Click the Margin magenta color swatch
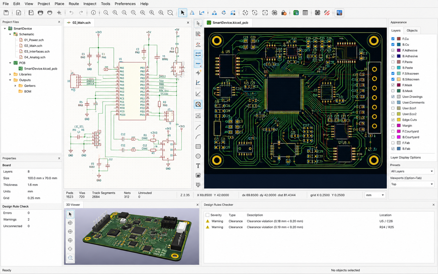 tap(399, 126)
